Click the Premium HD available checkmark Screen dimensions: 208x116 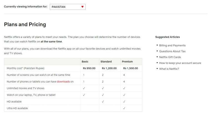point(124,102)
